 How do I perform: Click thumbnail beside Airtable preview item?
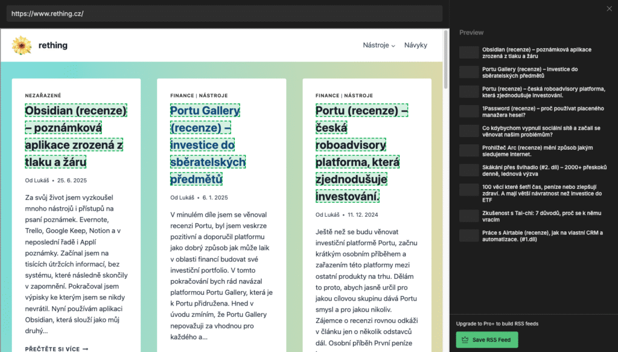(469, 235)
